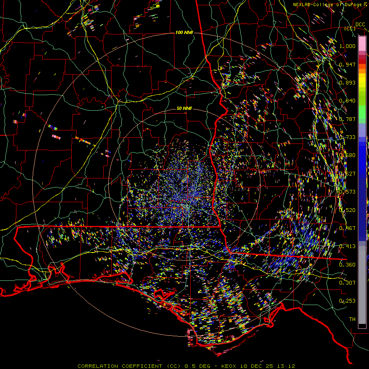
Task: Click the 0.520 scale value
Action: click(x=347, y=210)
